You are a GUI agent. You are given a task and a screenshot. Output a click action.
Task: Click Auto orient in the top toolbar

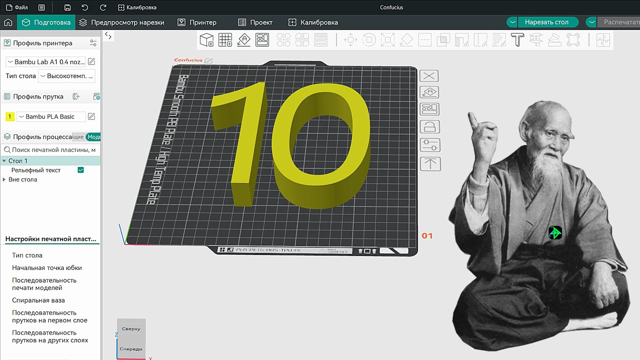click(243, 40)
